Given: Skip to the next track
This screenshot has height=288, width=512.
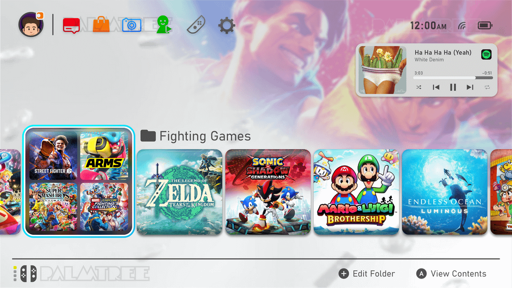Looking at the screenshot, I should click(470, 87).
